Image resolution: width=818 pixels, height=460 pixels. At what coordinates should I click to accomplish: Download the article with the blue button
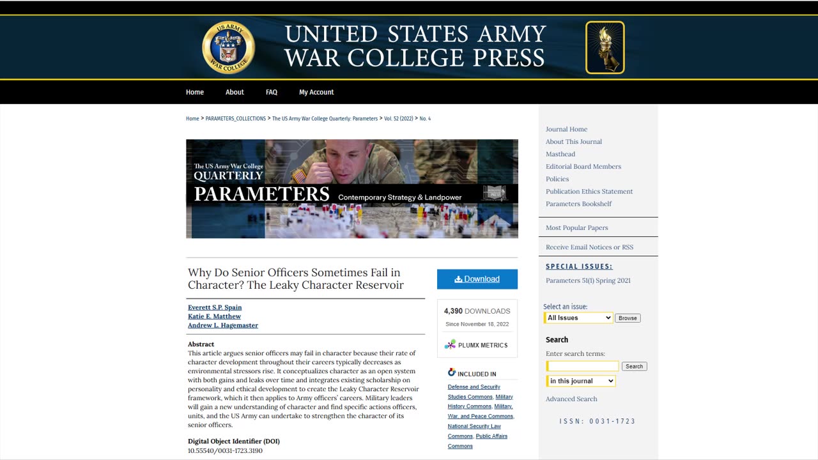477,279
